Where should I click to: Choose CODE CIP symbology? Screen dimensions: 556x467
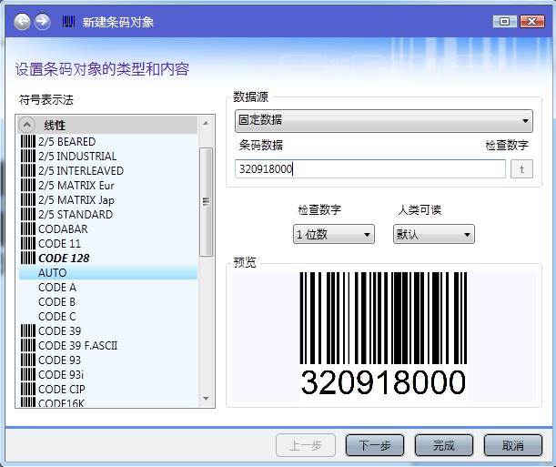coord(108,389)
